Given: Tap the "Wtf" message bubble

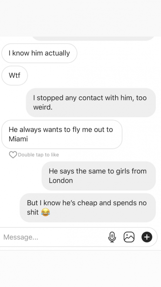Looking at the screenshot, I should point(14,75).
